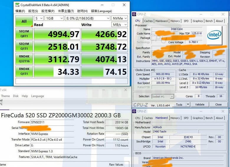Image resolution: width=230 pixels, height=167 pixels.
Task: Click the Intel logo in CPU-Z
Action: 214,35
